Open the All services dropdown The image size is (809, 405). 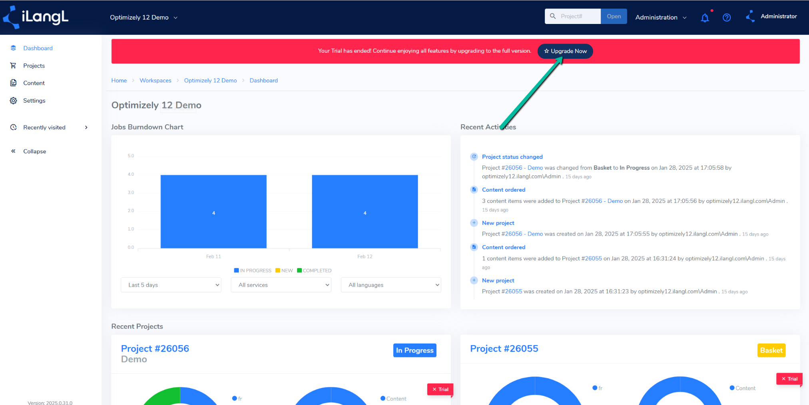tap(281, 285)
